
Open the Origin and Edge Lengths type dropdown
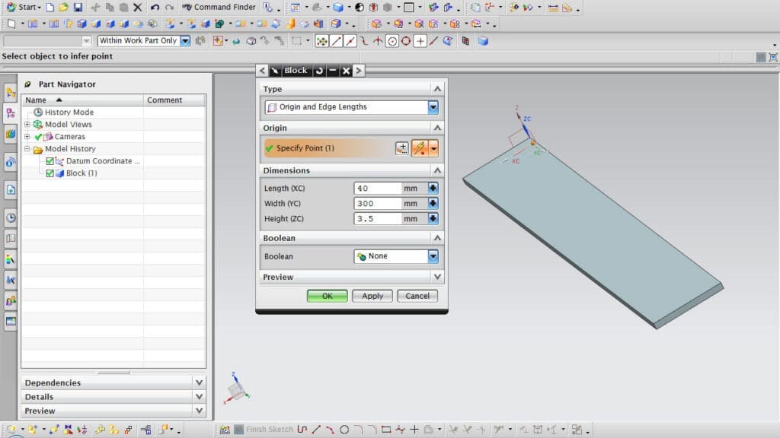point(433,107)
